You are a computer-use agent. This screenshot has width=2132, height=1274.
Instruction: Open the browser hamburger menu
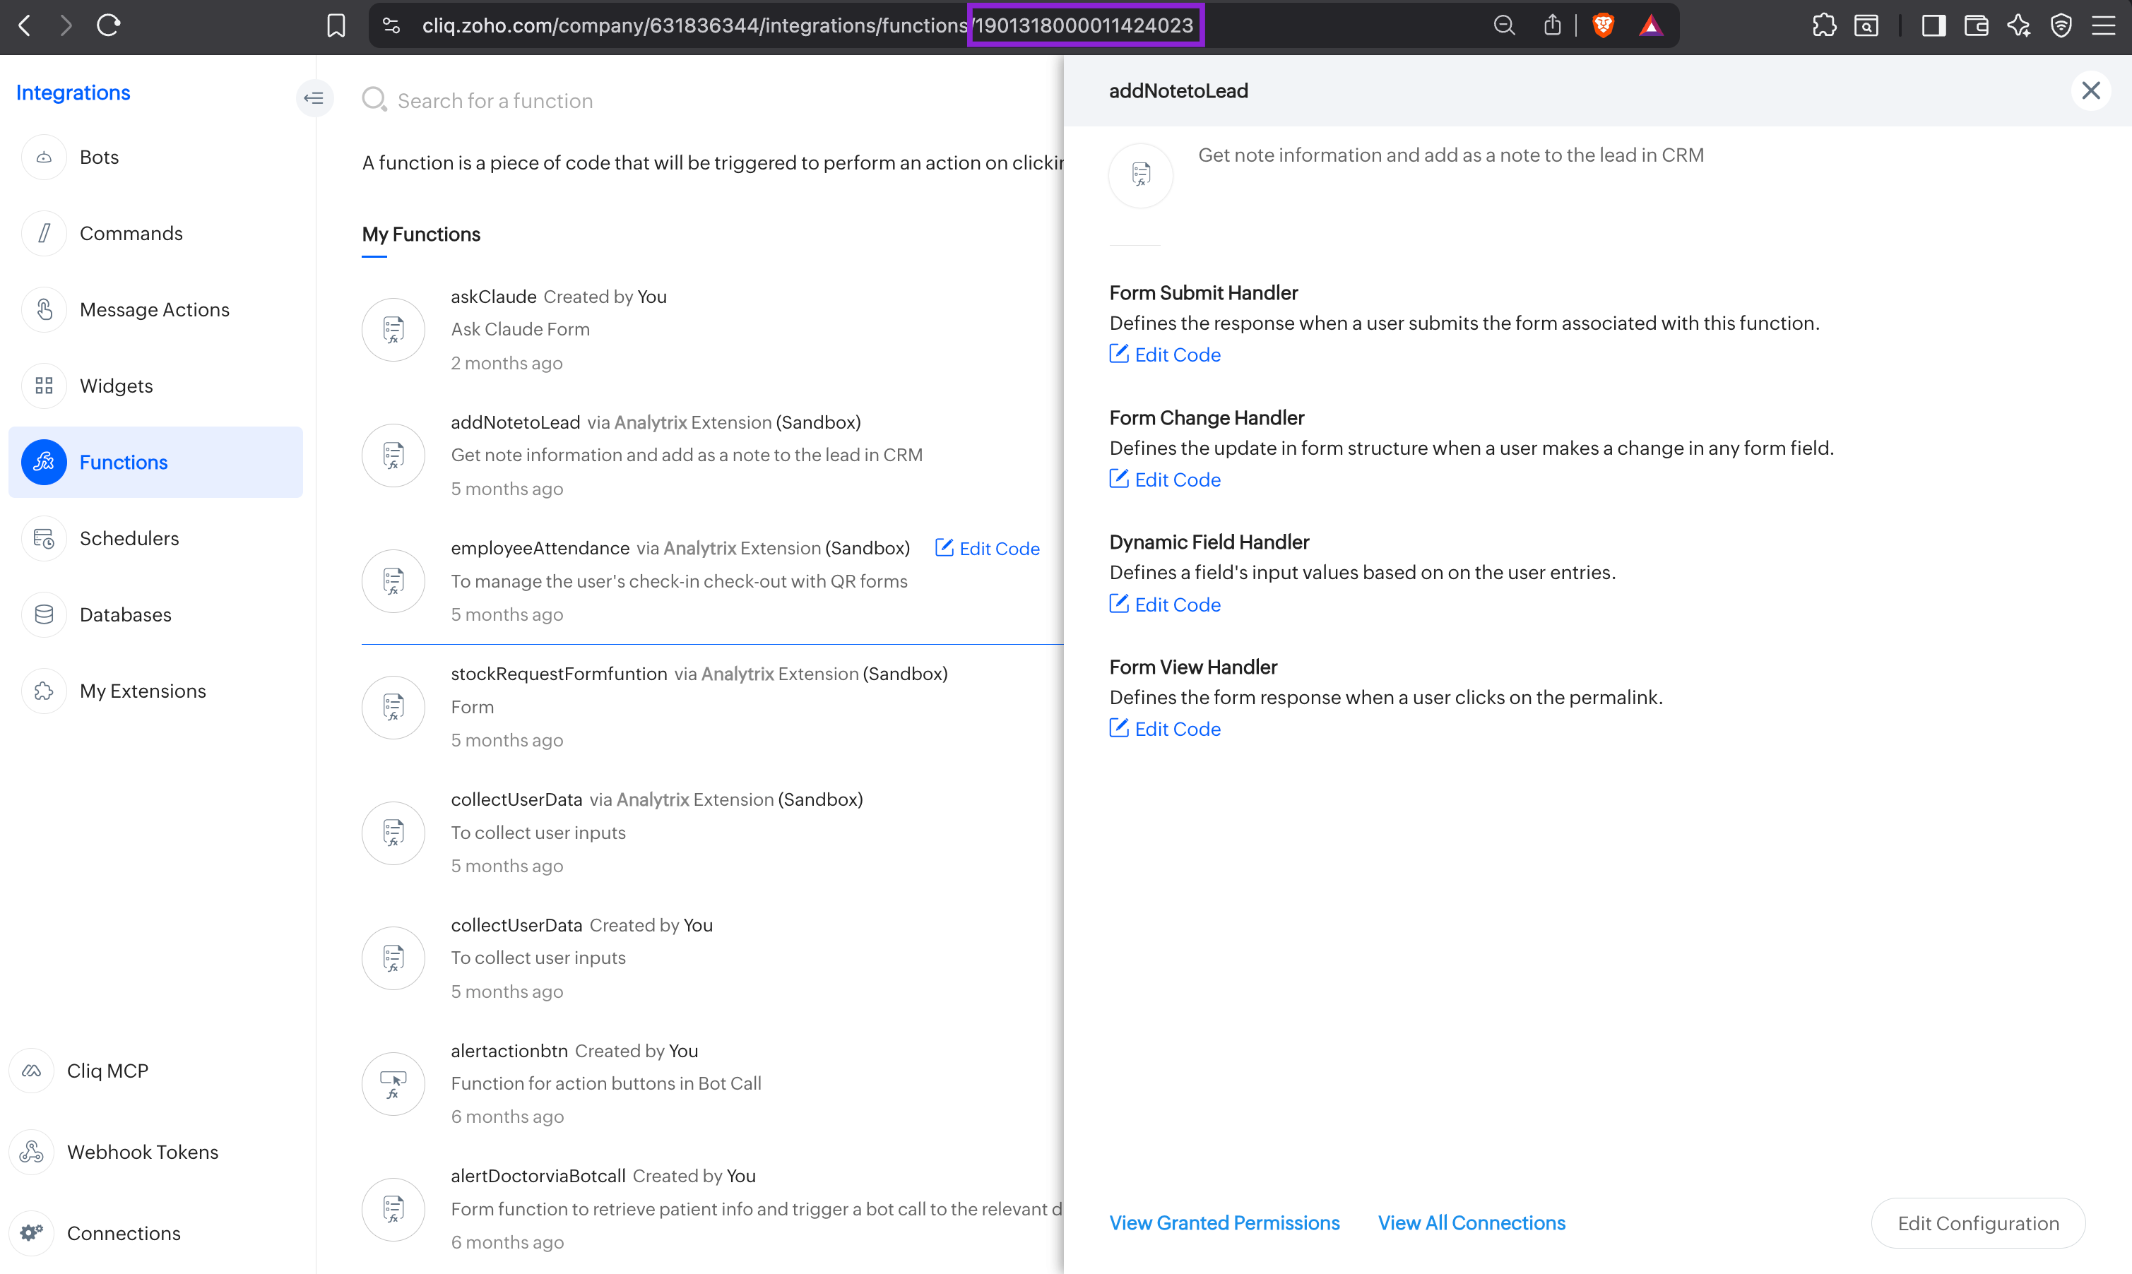coord(2103,25)
